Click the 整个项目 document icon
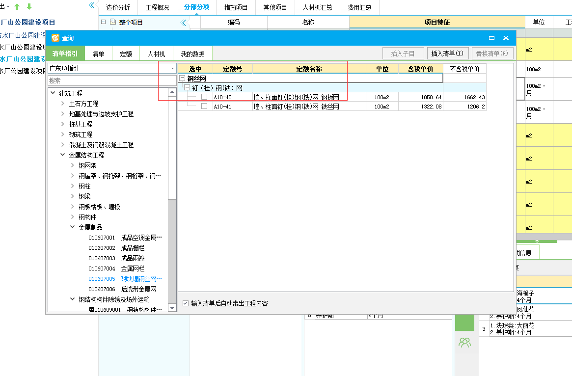The height and width of the screenshot is (376, 572). pyautogui.click(x=113, y=22)
